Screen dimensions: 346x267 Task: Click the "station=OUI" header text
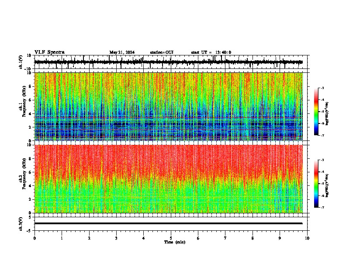pyautogui.click(x=162, y=52)
